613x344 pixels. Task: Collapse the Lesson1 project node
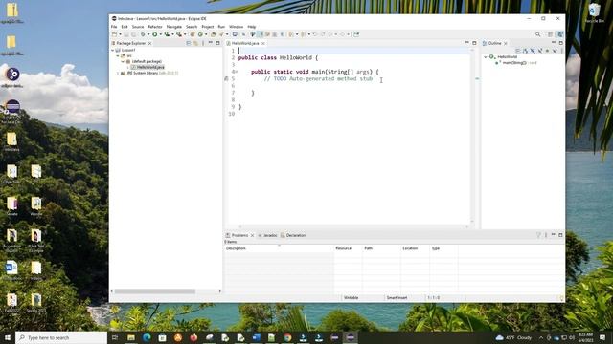pyautogui.click(x=113, y=50)
